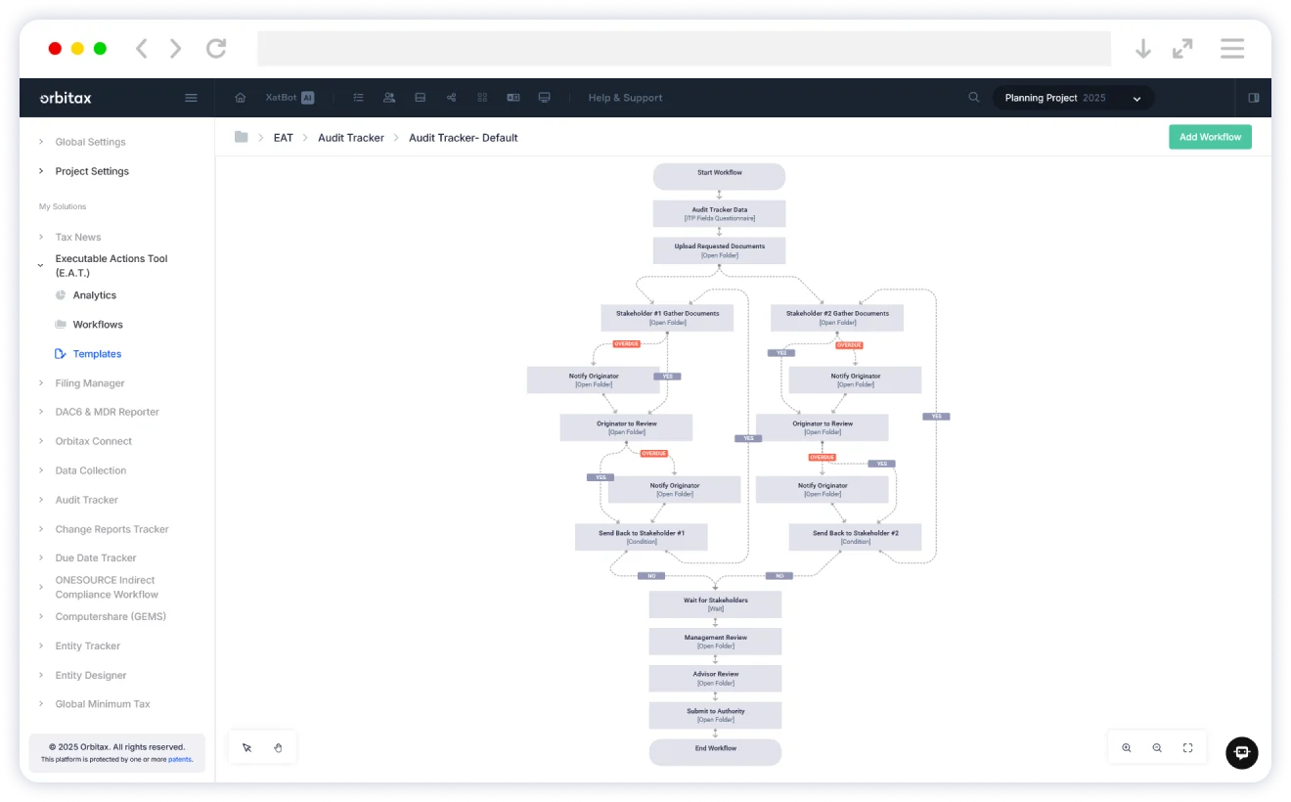
Task: Open the chat support bubble
Action: pos(1241,752)
